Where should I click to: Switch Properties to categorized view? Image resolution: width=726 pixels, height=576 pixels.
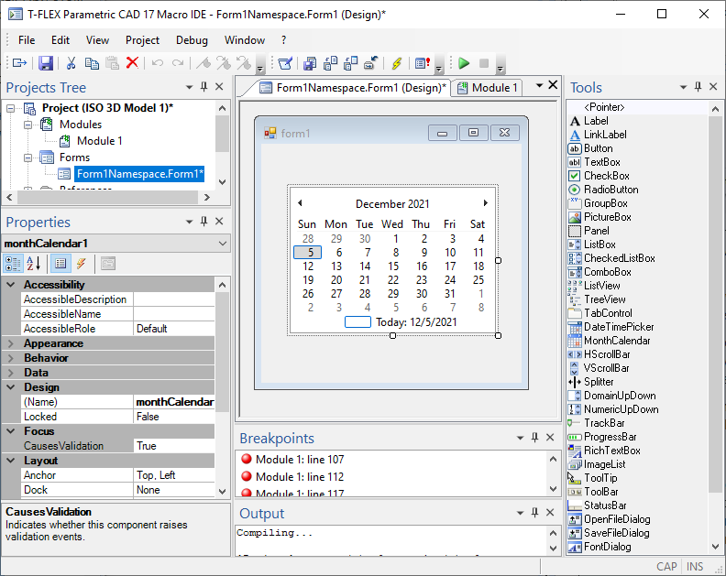(13, 264)
